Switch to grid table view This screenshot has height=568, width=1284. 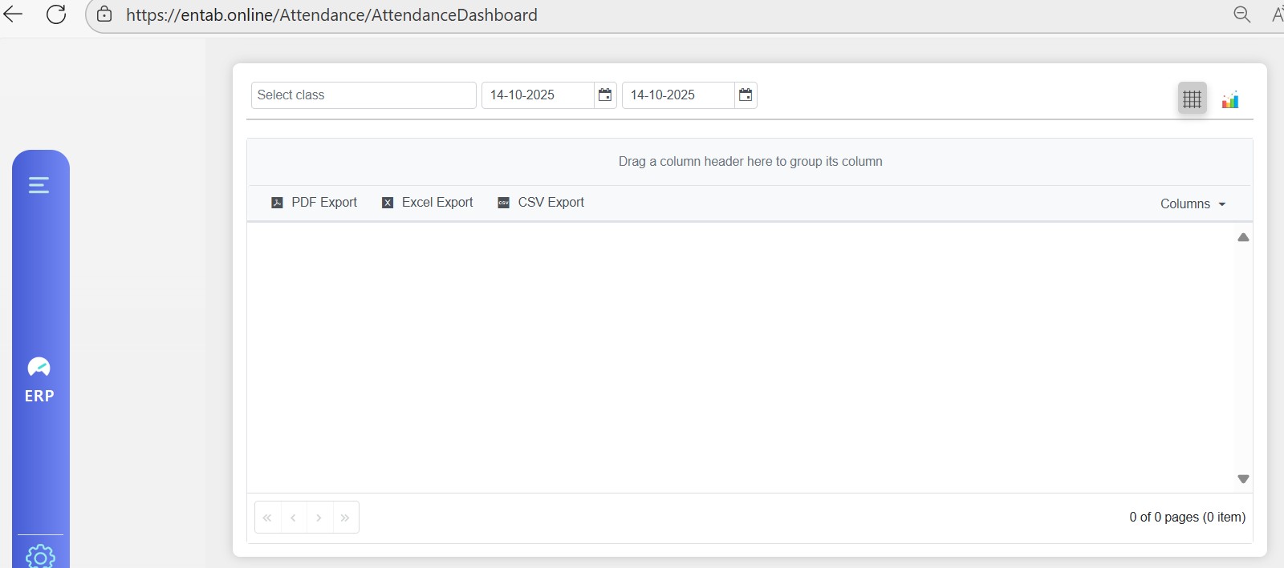[1192, 99]
